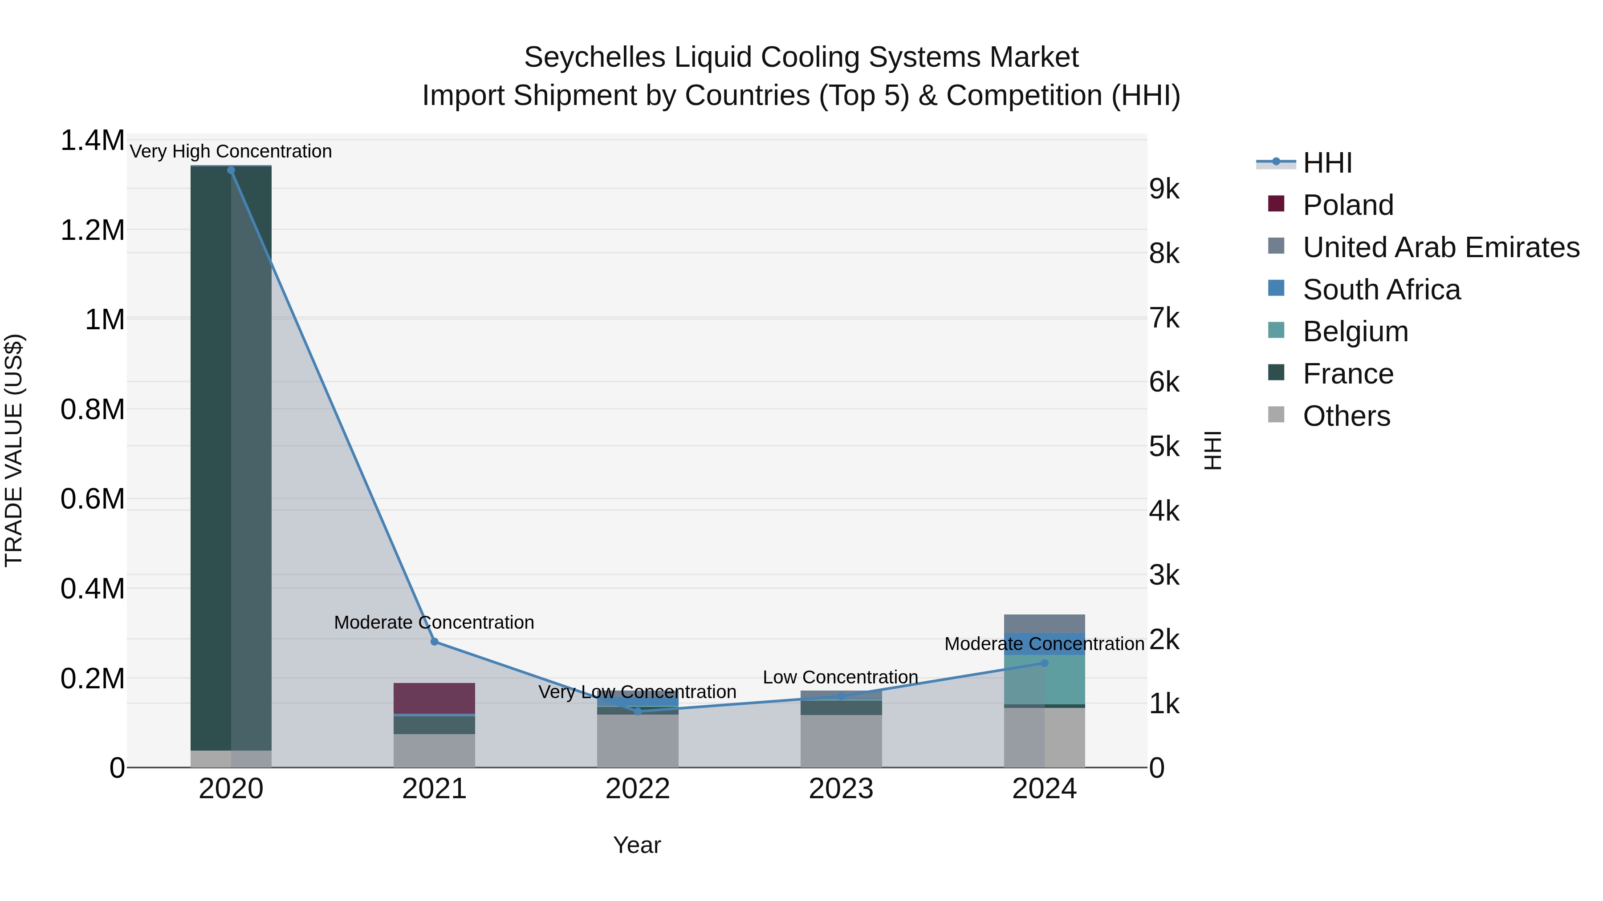Click the Others segment of 2023 bar
This screenshot has width=1603, height=901.
[841, 741]
